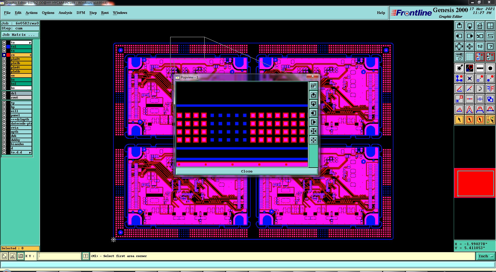Select the mill layer name
The width and height of the screenshot is (496, 272).
[21, 111]
